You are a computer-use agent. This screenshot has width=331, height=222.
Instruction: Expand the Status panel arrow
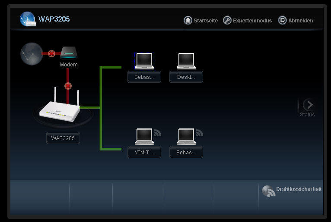click(309, 104)
